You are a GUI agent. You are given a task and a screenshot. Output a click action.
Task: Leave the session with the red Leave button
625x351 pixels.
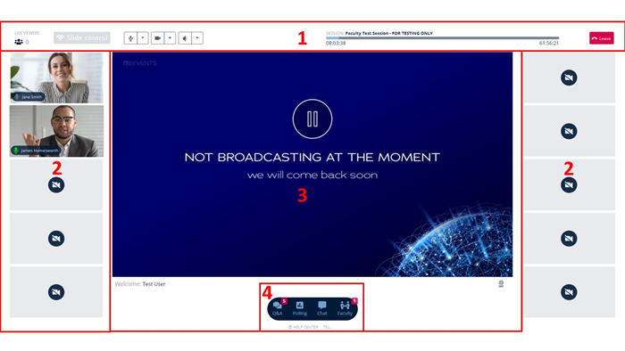[602, 38]
